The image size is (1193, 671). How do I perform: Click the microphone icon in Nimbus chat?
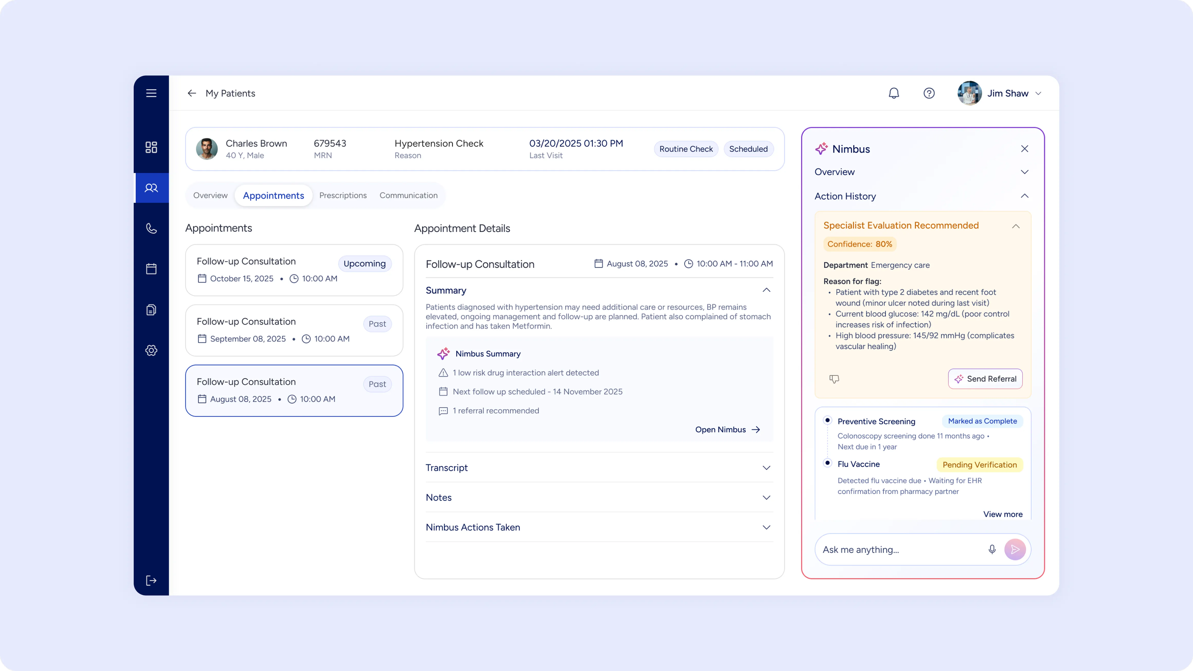[x=991, y=549]
